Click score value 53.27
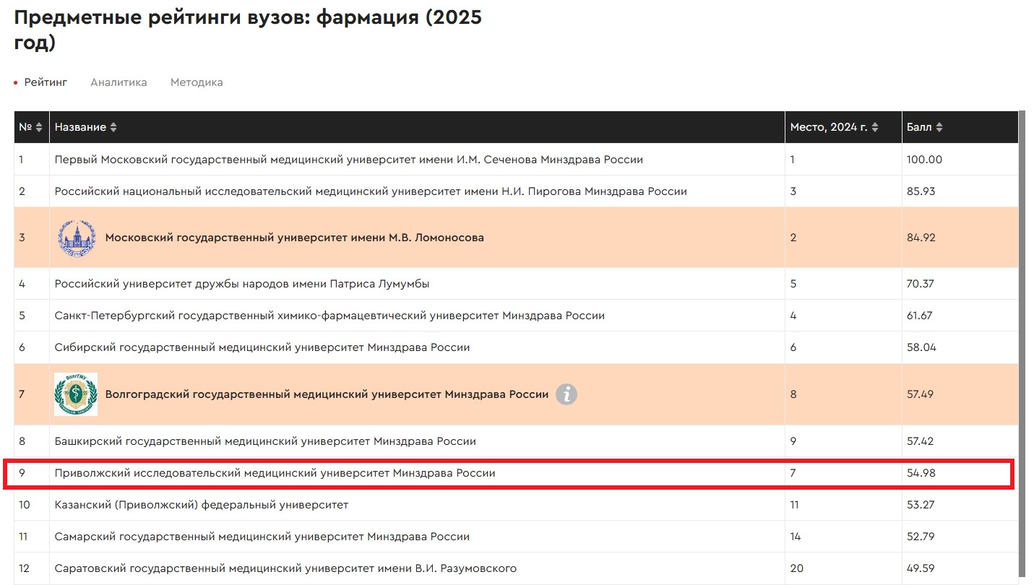Image resolution: width=1034 pixels, height=585 pixels. [921, 505]
